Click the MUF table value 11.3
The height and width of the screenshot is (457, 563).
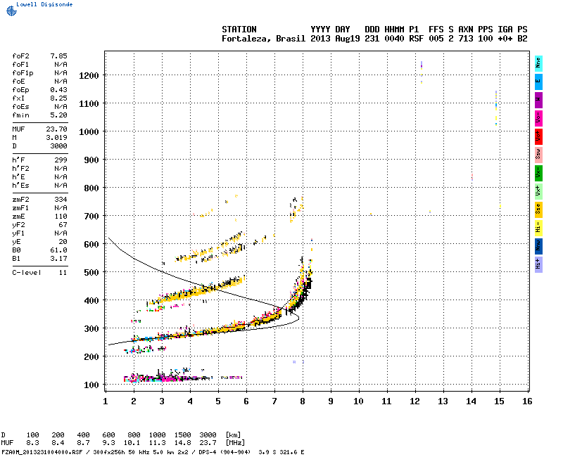pos(157,443)
